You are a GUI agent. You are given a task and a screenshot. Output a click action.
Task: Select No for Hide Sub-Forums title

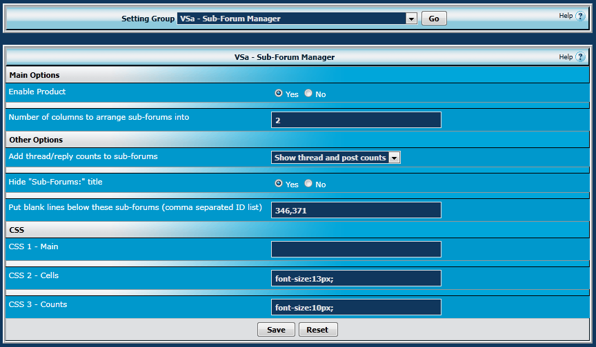pyautogui.click(x=308, y=184)
